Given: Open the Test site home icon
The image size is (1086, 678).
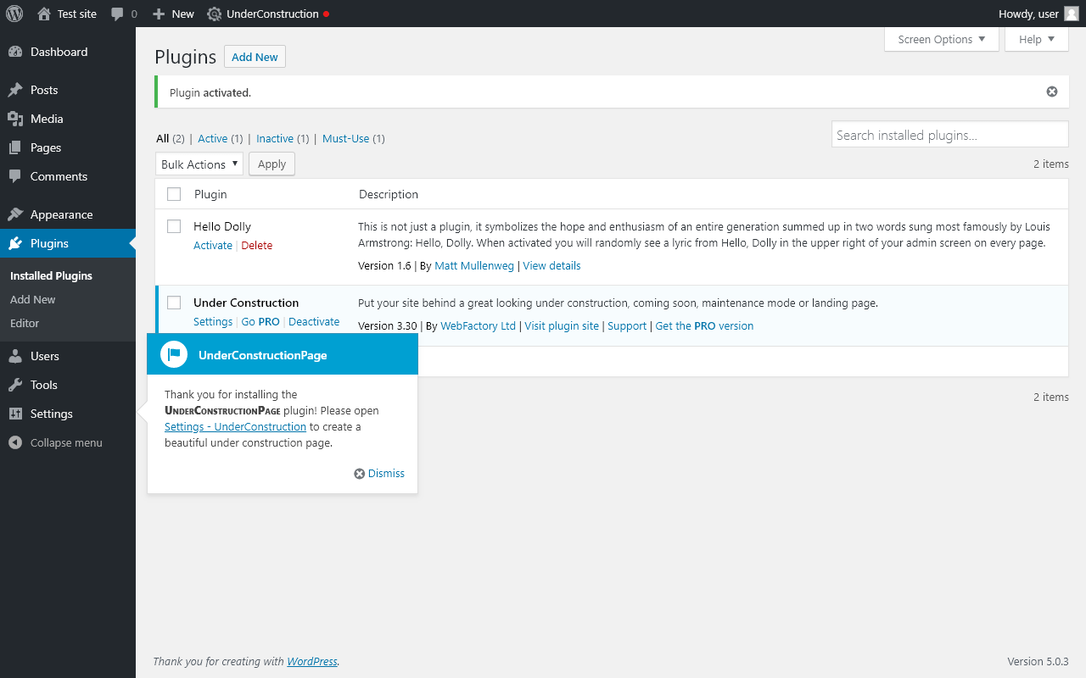Looking at the screenshot, I should click(44, 14).
